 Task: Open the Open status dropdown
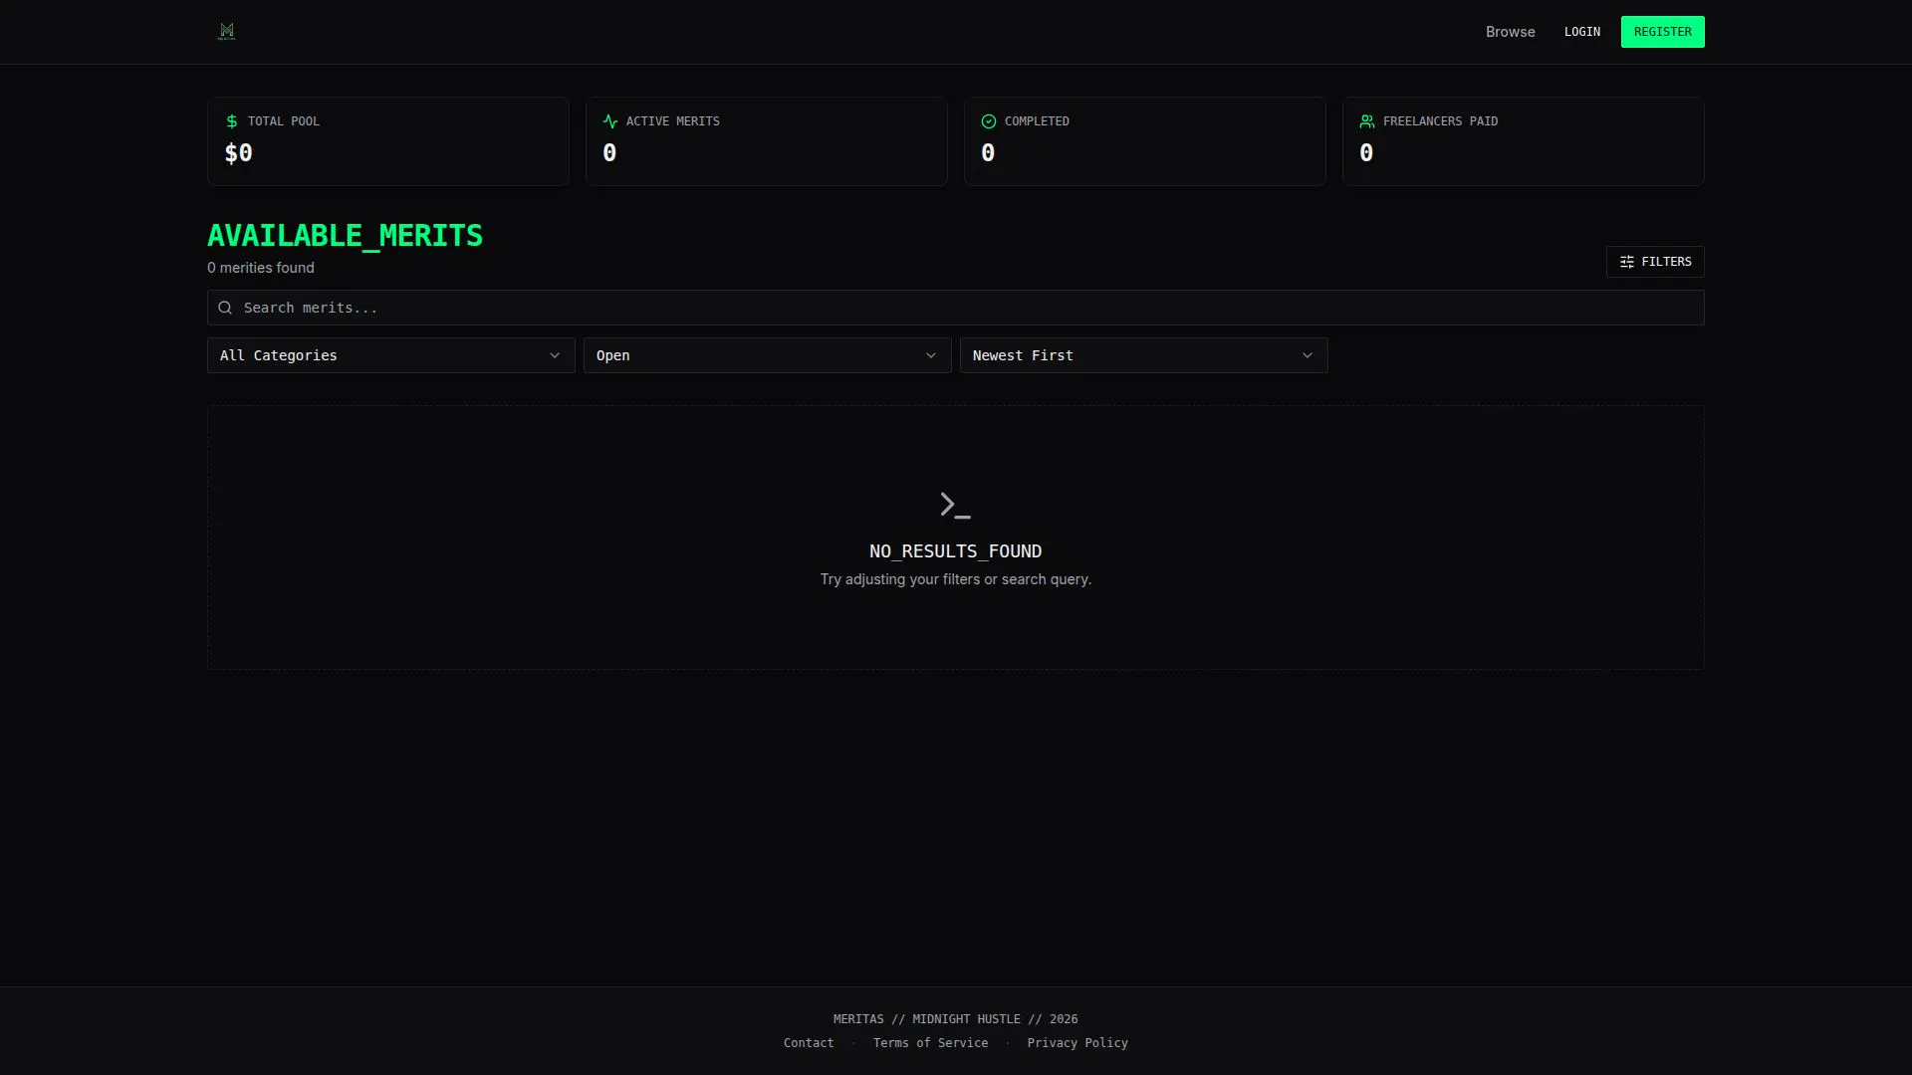pos(767,355)
